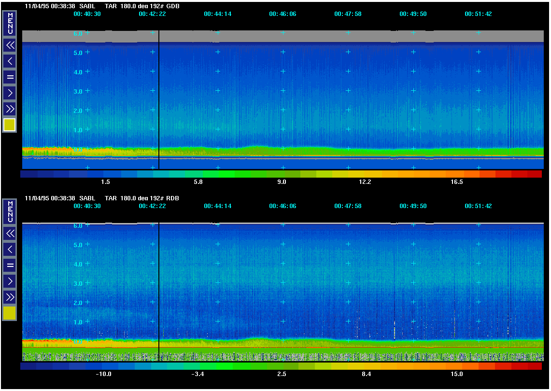Click single-right step forward arrow in bottom panel
Viewport: 551px width, 391px height.
click(10, 280)
